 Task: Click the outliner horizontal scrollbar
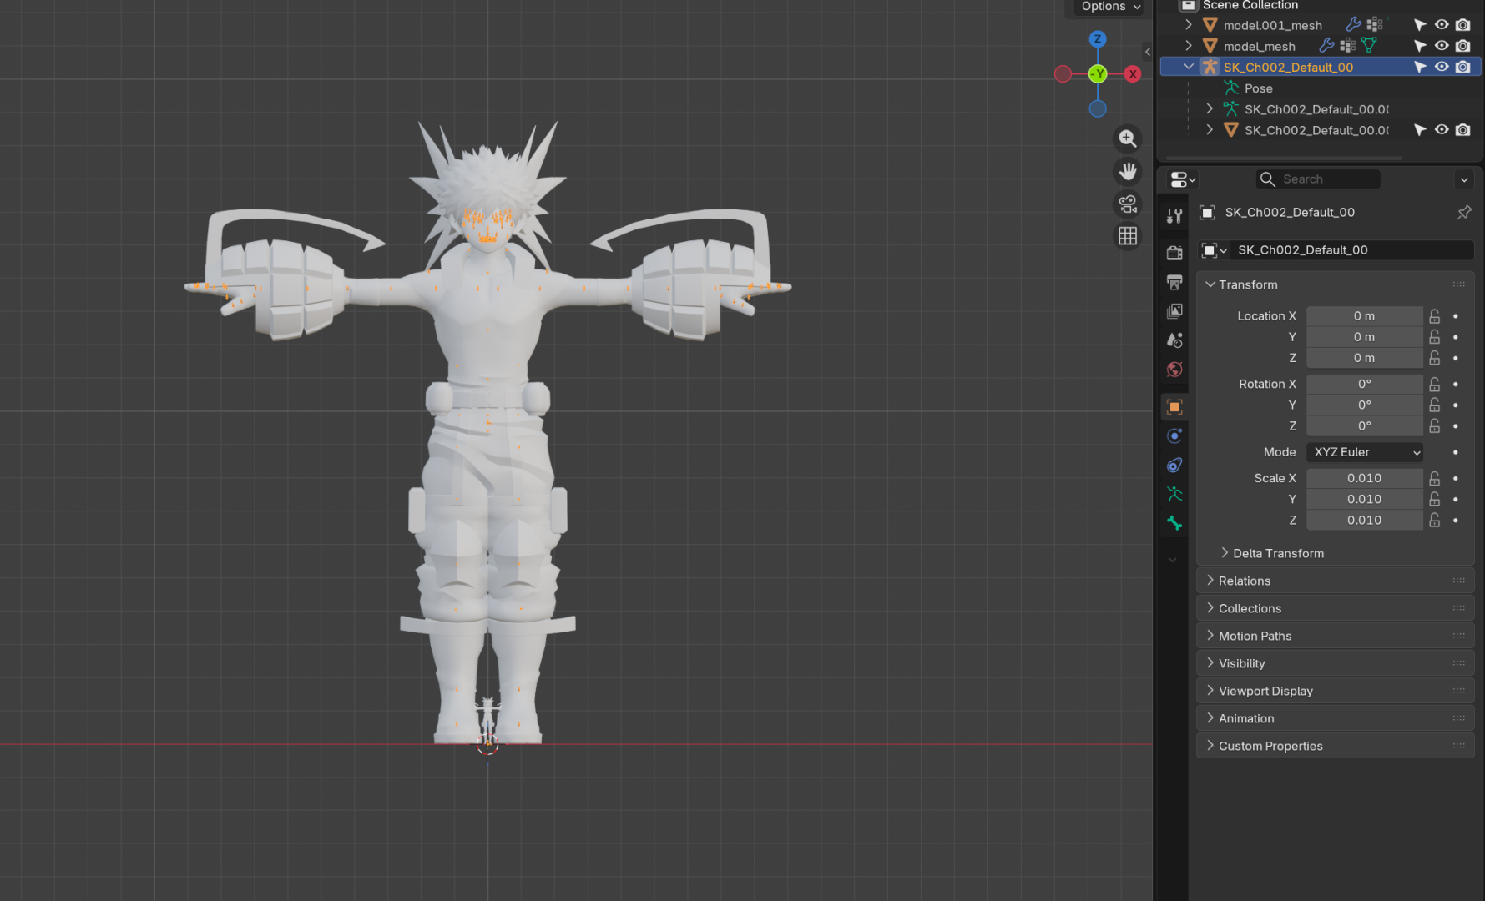[x=1284, y=157]
